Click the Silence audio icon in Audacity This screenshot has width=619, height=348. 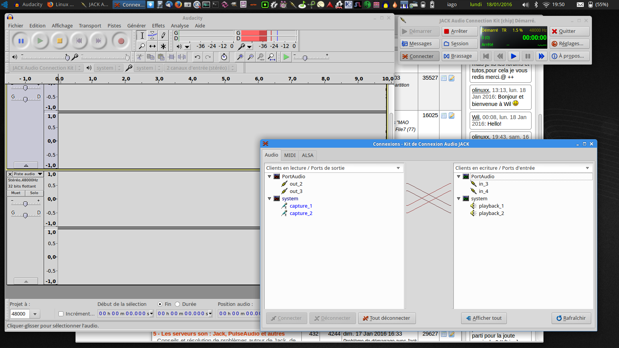pos(182,57)
